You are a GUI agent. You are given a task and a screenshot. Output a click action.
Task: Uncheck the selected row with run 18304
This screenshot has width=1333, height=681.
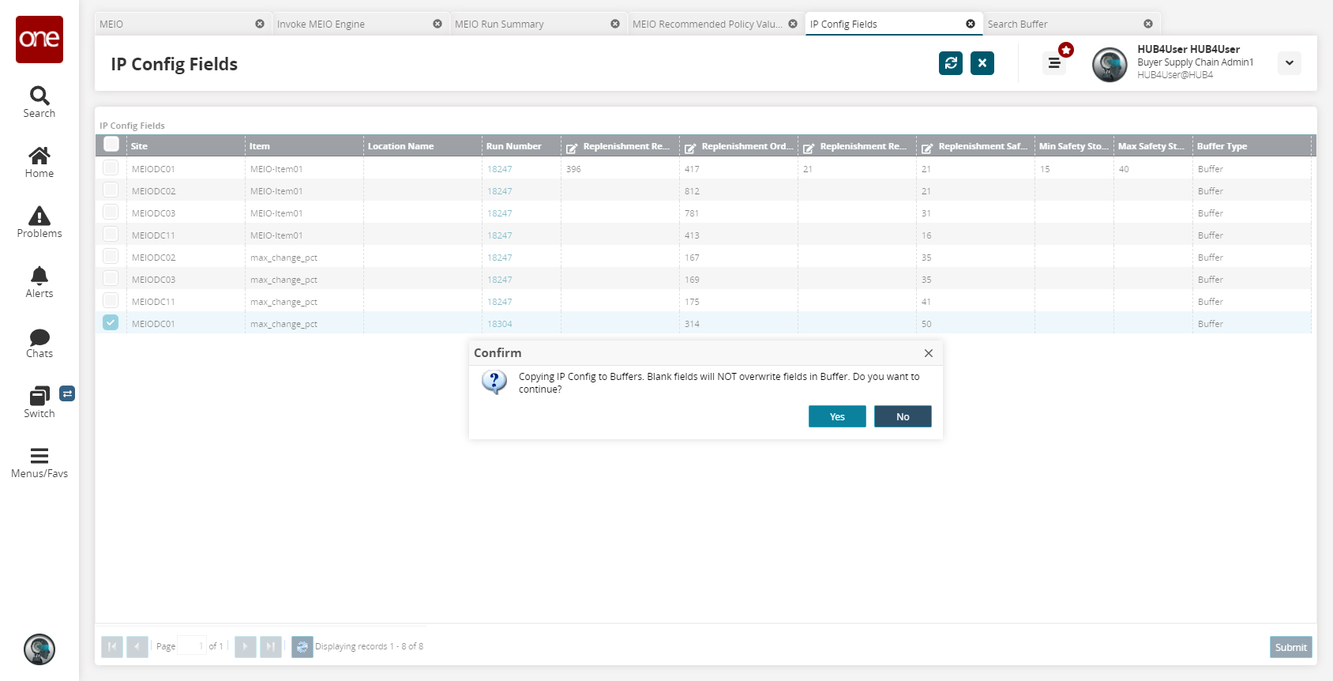[111, 323]
